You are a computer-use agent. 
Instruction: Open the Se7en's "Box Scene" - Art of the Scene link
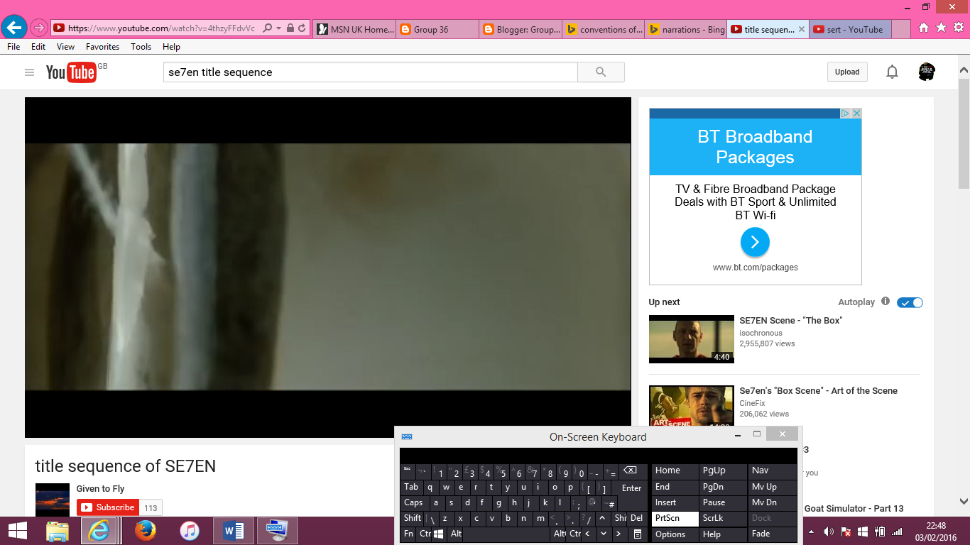click(x=818, y=390)
